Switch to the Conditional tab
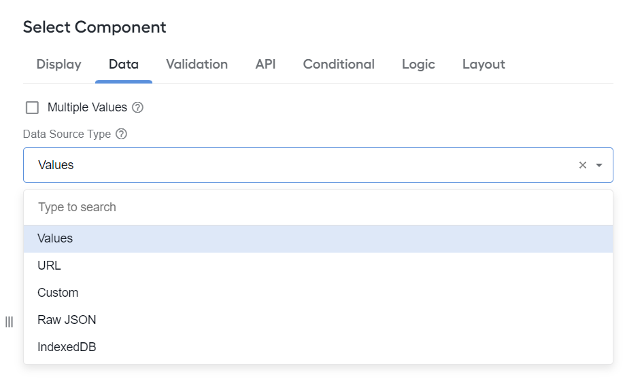The width and height of the screenshot is (625, 381). tap(339, 65)
